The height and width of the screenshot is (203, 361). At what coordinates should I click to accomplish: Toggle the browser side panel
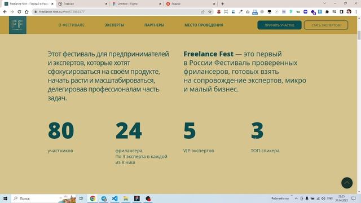(342, 12)
